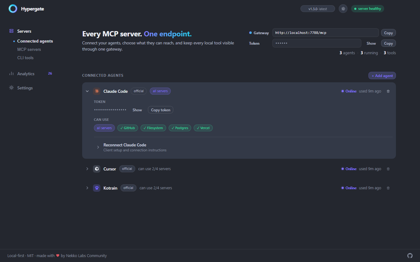Click the '3 tools' counter

pyautogui.click(x=390, y=53)
